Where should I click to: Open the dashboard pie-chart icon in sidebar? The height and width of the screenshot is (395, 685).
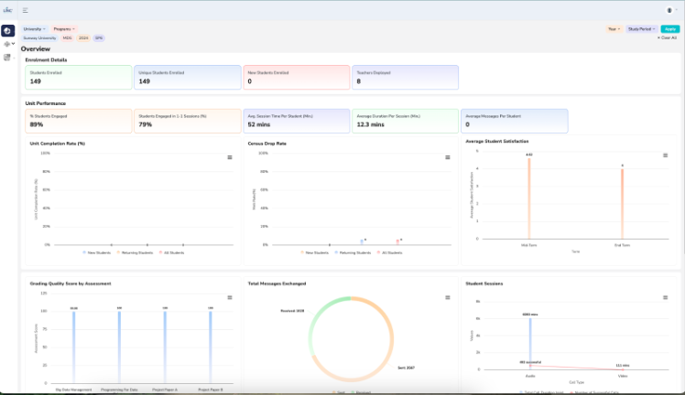pyautogui.click(x=8, y=30)
